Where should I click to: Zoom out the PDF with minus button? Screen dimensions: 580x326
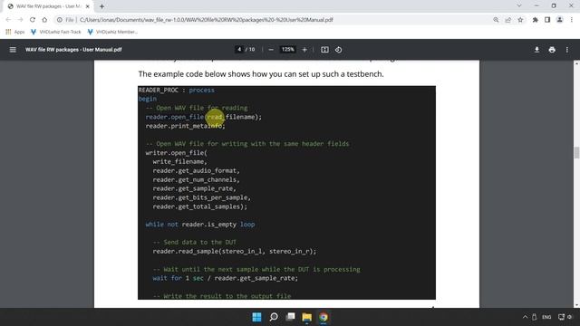(271, 50)
